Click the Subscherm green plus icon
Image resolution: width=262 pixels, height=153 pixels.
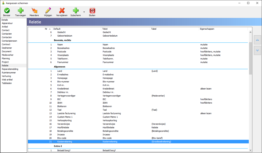tap(76, 11)
